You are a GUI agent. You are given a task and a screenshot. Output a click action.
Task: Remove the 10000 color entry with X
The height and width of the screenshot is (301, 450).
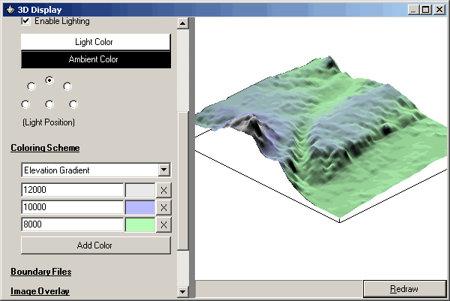[163, 207]
